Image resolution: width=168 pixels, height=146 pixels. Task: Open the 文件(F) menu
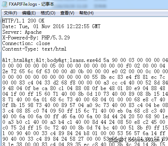(x=11, y=13)
